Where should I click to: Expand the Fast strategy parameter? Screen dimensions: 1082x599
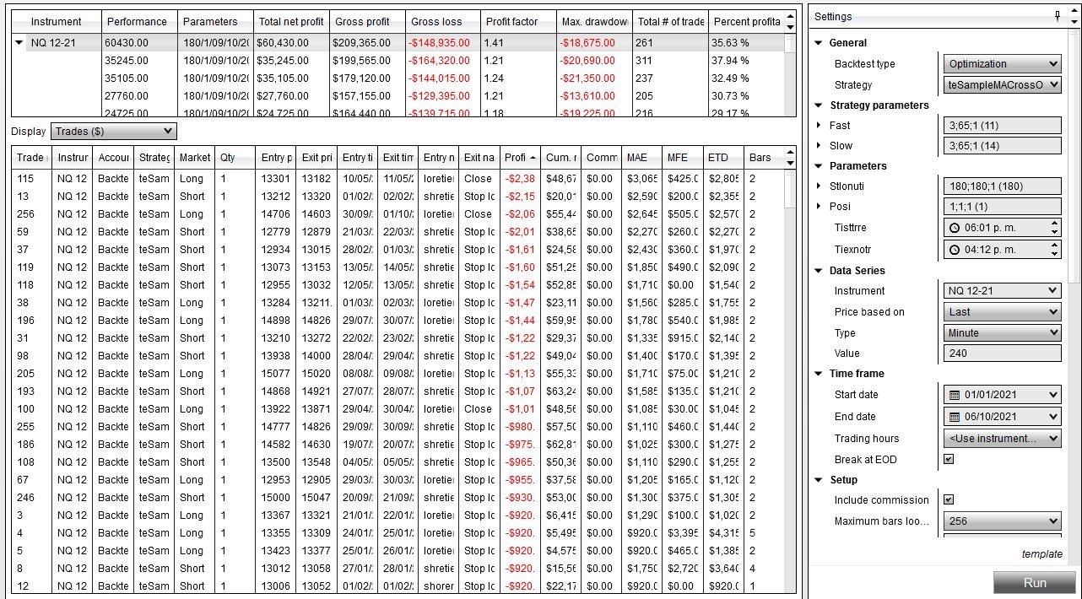pos(820,125)
